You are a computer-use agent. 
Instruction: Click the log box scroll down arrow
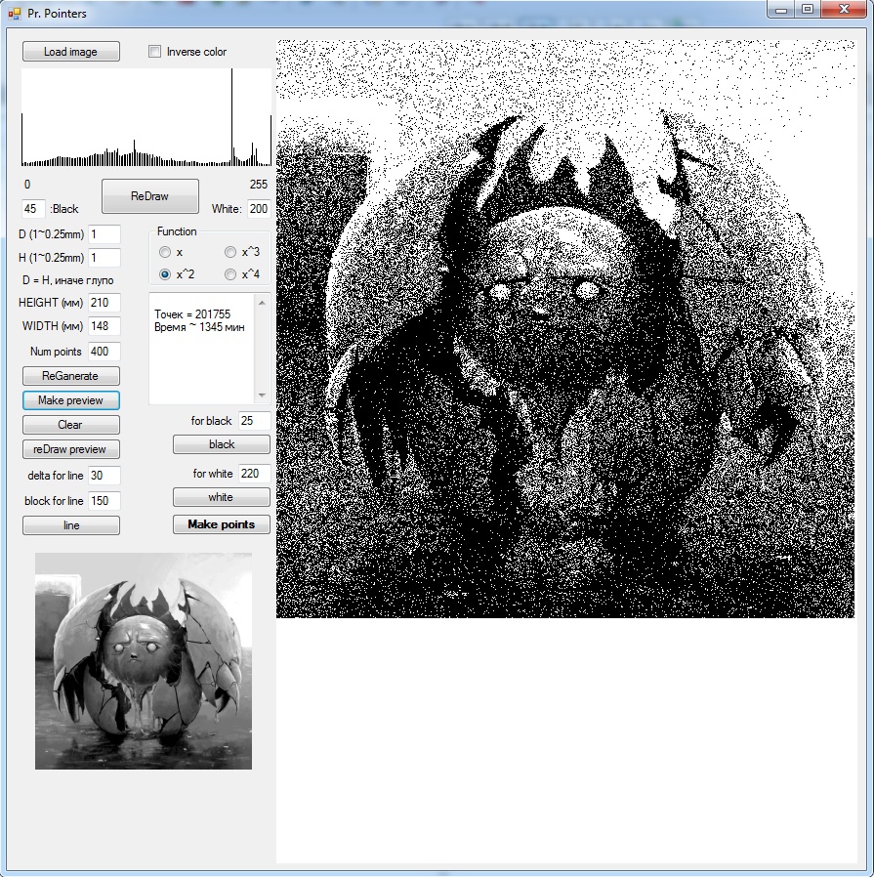[262, 396]
